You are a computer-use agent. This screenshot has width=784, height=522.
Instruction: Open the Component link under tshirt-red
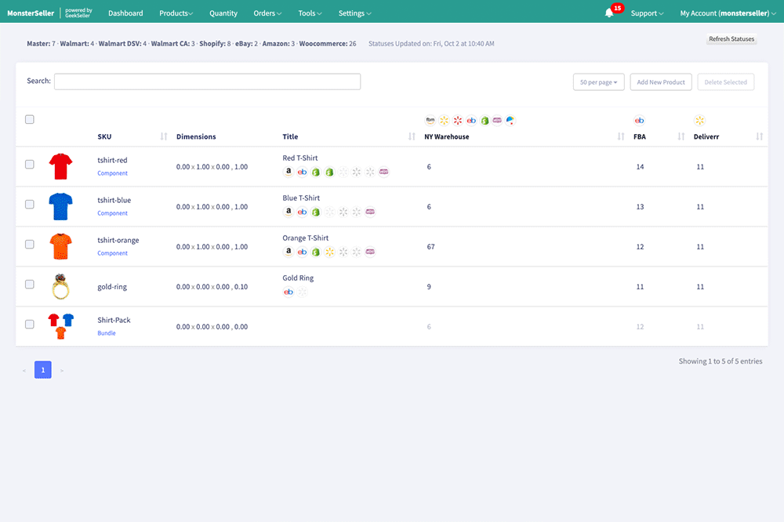pyautogui.click(x=112, y=173)
